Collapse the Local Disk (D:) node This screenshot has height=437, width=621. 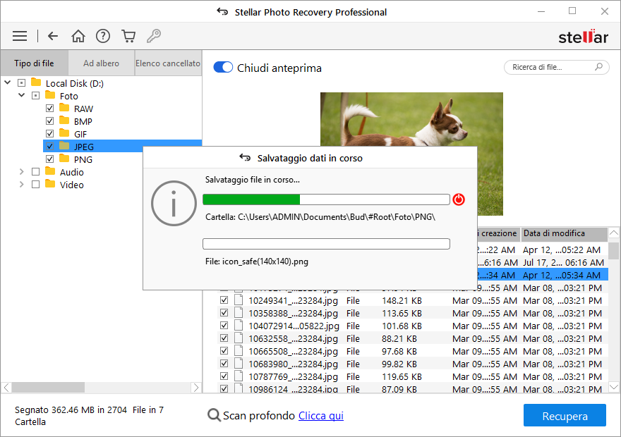pos(8,83)
